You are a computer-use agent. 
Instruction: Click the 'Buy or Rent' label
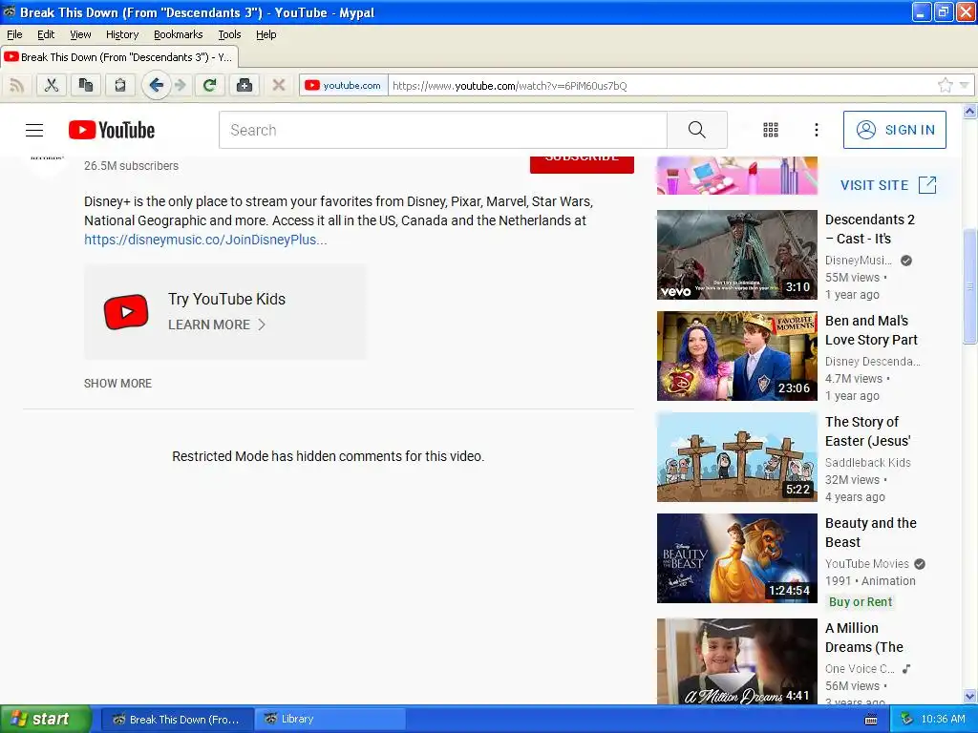click(x=861, y=601)
